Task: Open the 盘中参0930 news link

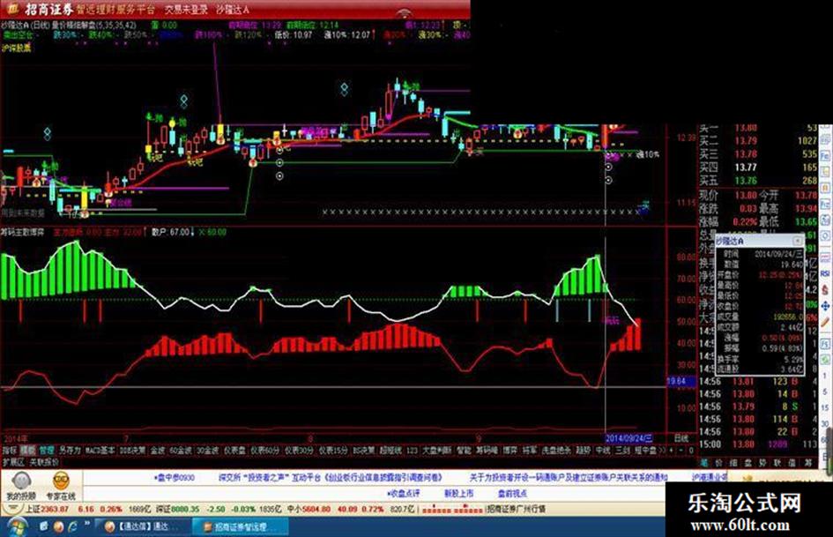Action: click(175, 477)
